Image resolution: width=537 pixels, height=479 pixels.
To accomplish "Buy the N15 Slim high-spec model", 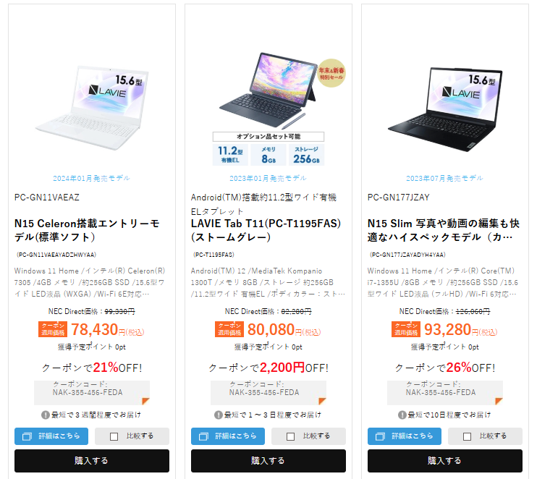I will [445, 461].
